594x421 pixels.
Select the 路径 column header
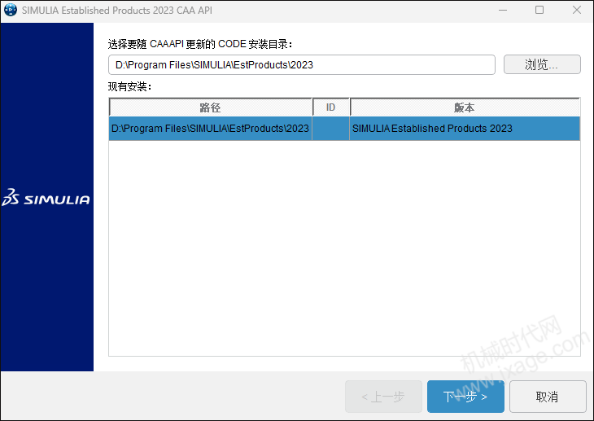210,107
